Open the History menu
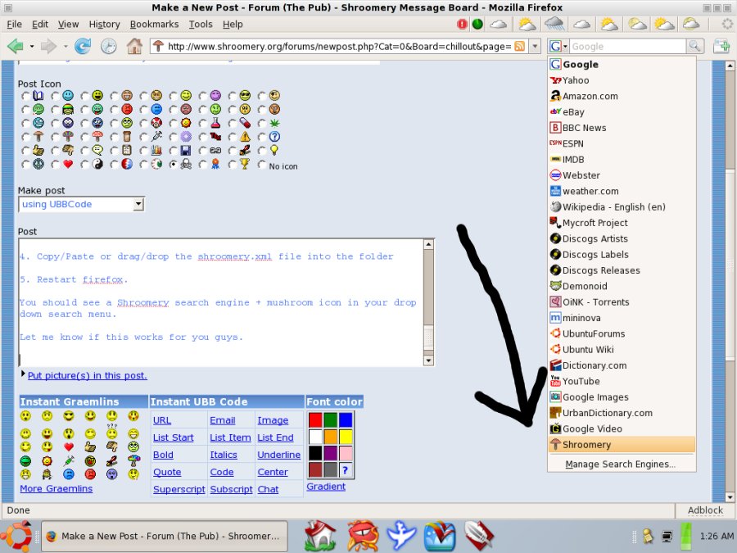Viewport: 737px width, 553px height. coord(104,24)
